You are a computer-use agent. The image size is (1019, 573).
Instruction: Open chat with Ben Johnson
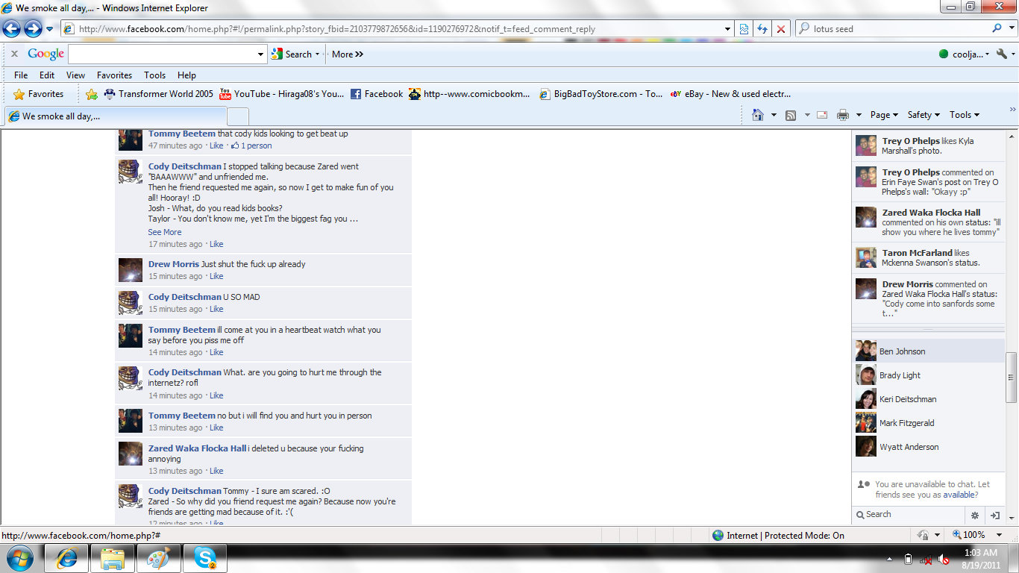(928, 351)
